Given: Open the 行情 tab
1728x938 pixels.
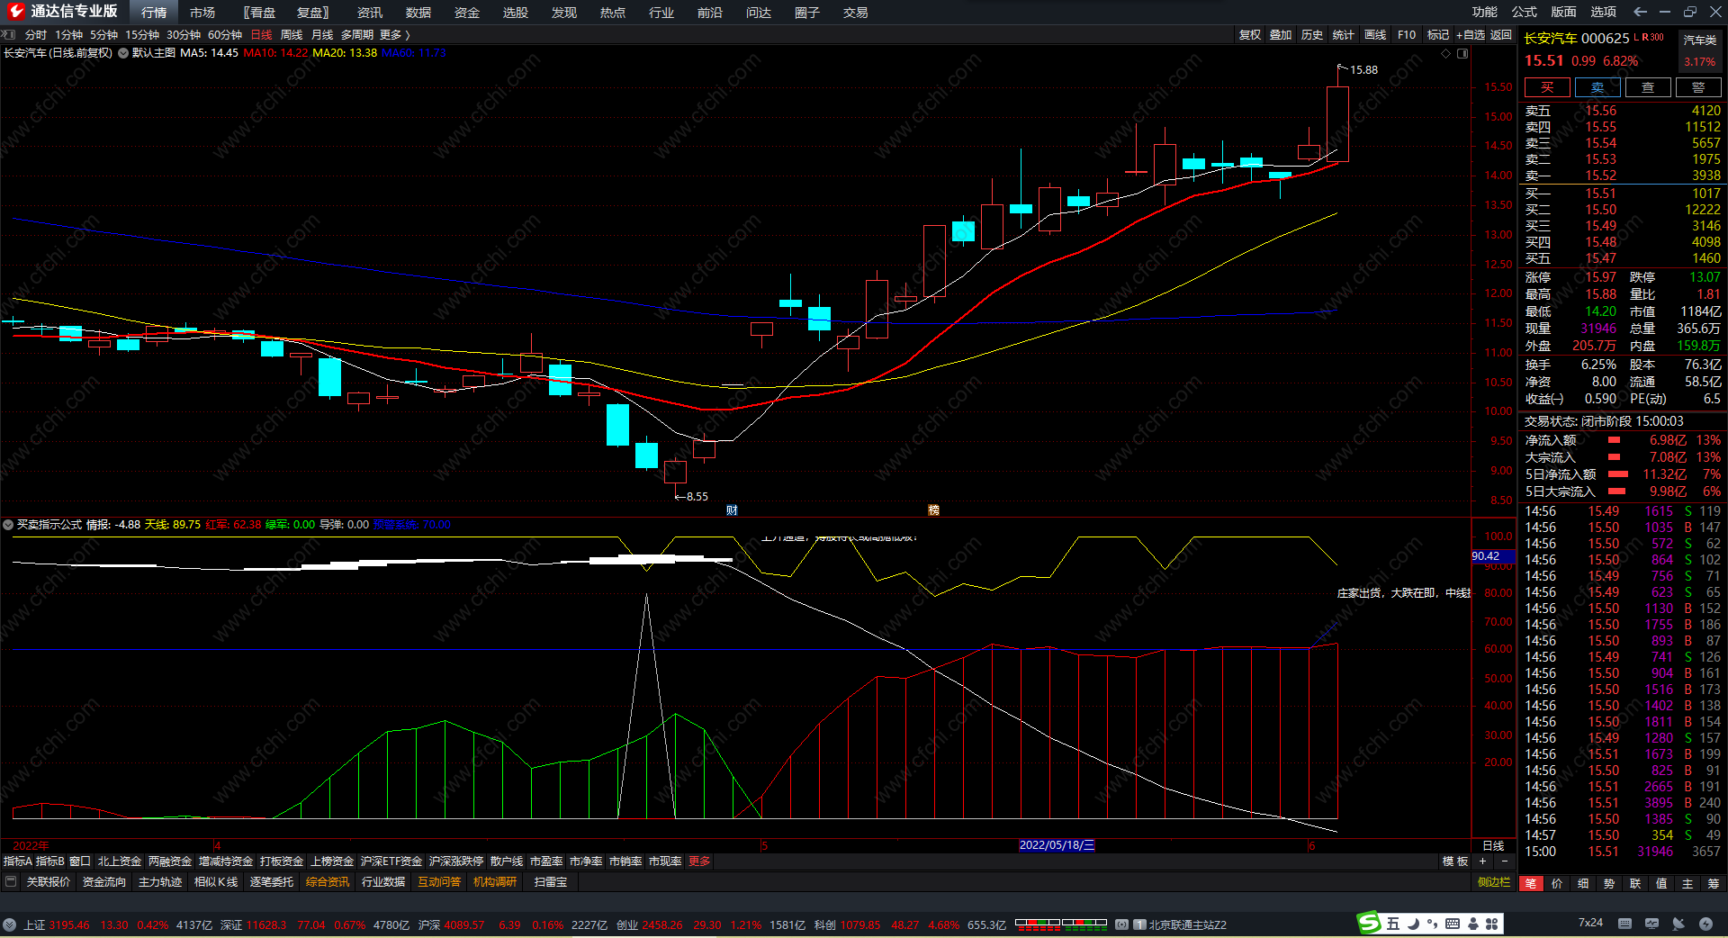Looking at the screenshot, I should pos(154,13).
